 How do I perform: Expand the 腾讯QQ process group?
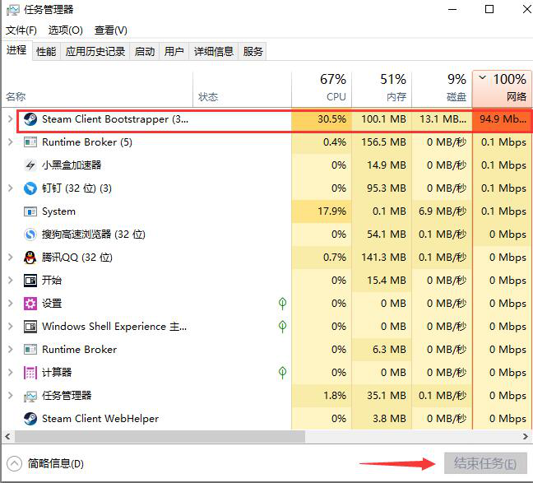10,258
